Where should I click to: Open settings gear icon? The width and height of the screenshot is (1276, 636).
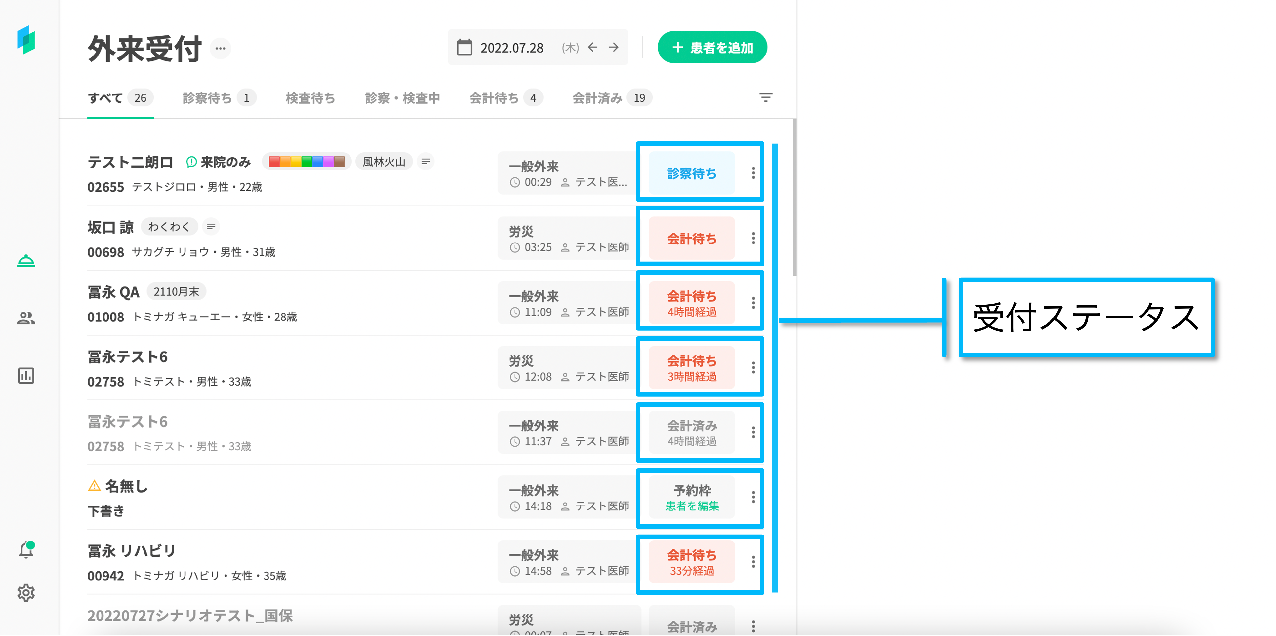tap(26, 592)
